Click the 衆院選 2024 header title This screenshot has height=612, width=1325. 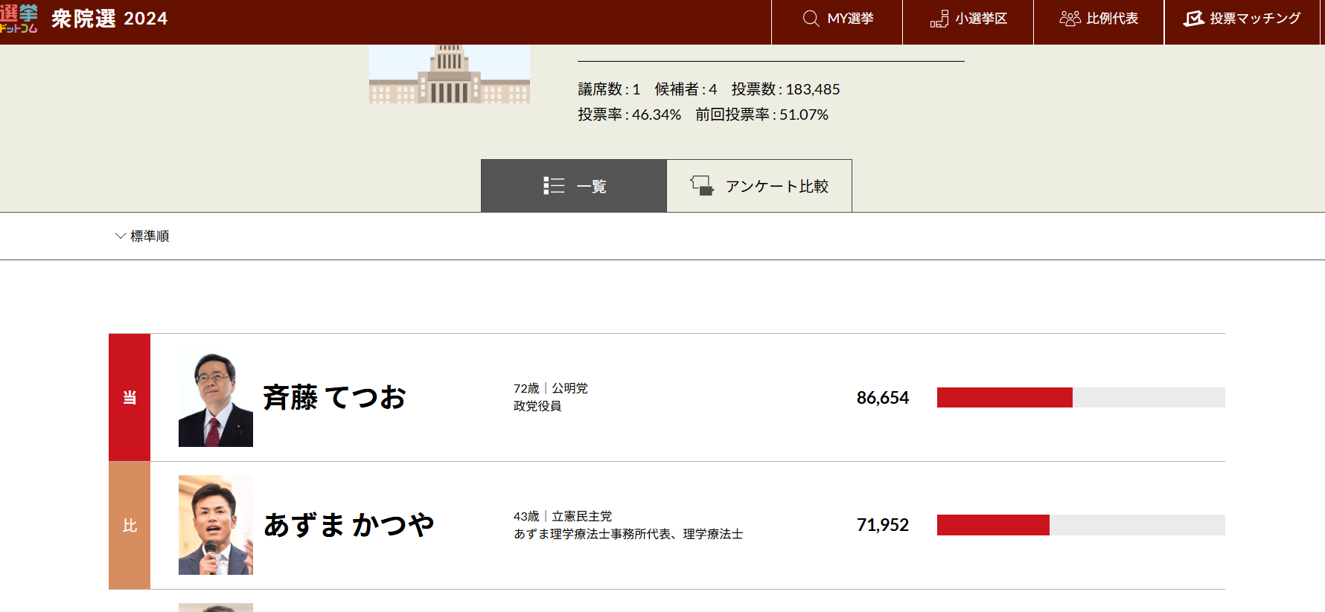(109, 19)
